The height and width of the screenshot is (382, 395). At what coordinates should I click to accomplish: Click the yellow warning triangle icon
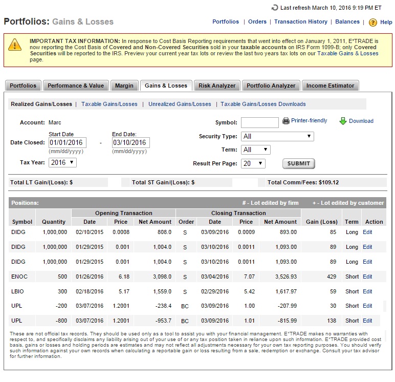[x=15, y=45]
